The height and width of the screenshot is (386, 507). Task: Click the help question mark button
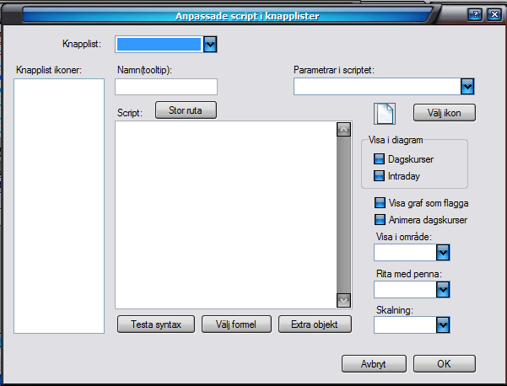point(475,14)
